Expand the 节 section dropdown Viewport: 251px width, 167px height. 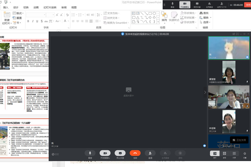coord(17,23)
